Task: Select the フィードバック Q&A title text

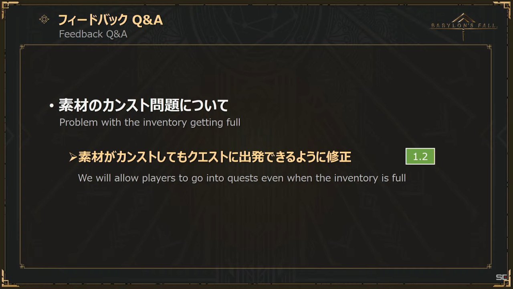Action: [x=111, y=20]
